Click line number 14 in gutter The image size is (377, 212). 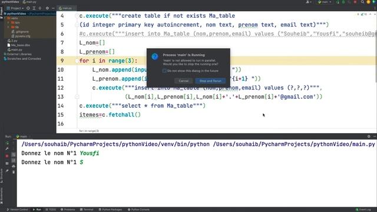click(61, 106)
